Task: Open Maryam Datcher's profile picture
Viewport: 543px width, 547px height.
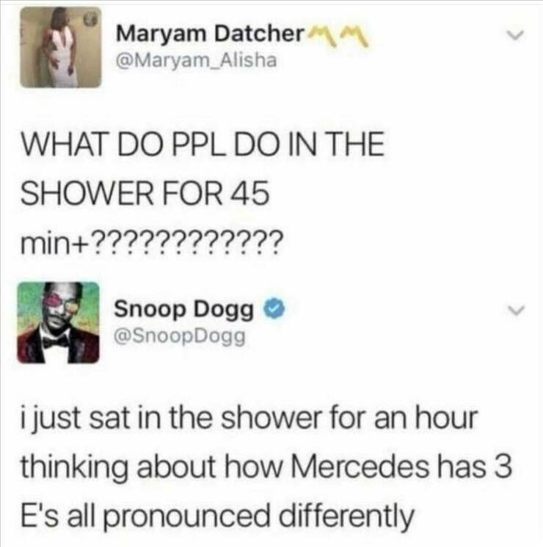Action: (x=61, y=48)
